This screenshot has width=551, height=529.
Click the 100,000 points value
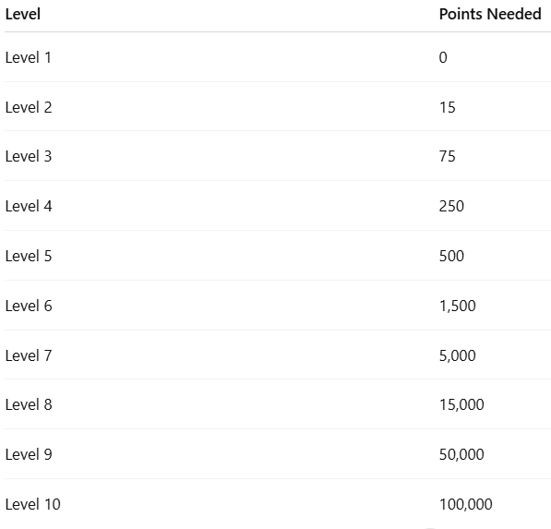tap(466, 505)
